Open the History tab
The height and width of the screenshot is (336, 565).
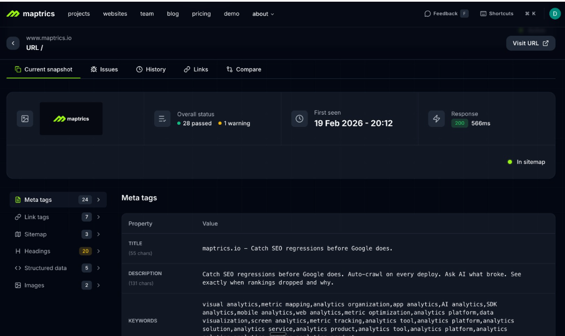pos(151,69)
